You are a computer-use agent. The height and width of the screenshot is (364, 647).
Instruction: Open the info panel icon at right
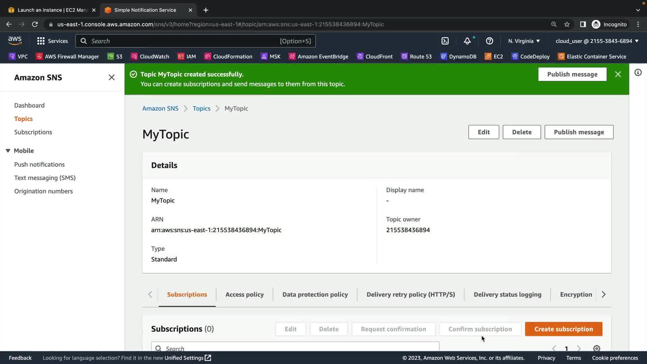coord(638,72)
